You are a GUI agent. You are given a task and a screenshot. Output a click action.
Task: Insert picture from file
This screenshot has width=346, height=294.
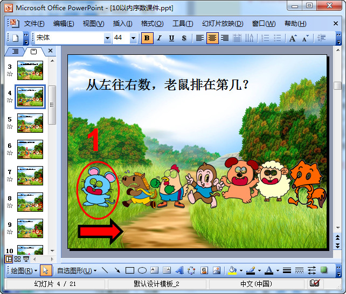point(217,270)
